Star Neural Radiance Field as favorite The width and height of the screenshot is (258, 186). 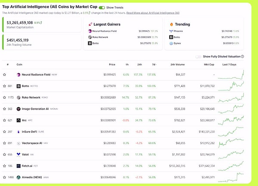click(x=5, y=74)
